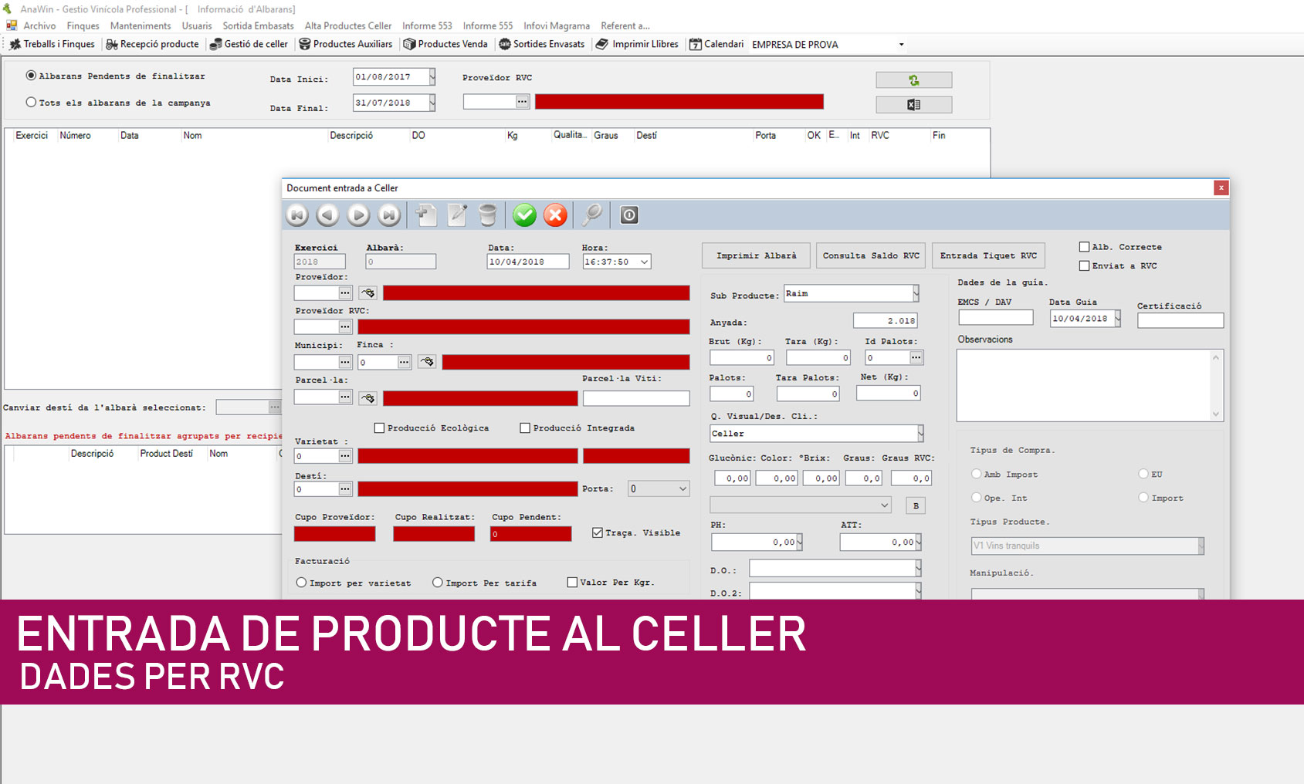Expand the Porta dropdown
This screenshot has height=784, width=1304.
point(682,488)
